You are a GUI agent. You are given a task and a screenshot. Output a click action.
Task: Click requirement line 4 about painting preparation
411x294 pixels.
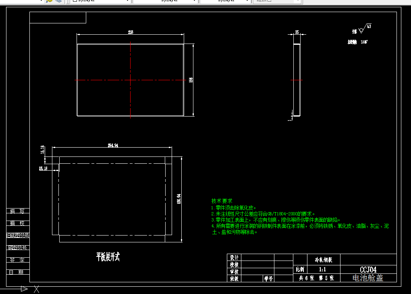click(300, 229)
